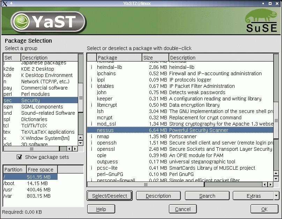Select the openssh package row

[180, 143]
